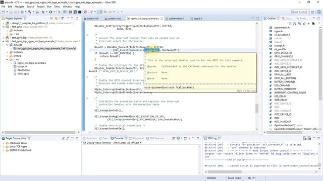Clear the SDK Log panel
The image size is (323, 181).
point(305,138)
